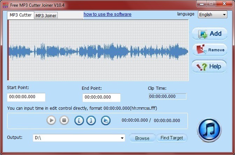Viewport: 235px width, 155px height.
Task: Click the Play button
Action: (51, 120)
